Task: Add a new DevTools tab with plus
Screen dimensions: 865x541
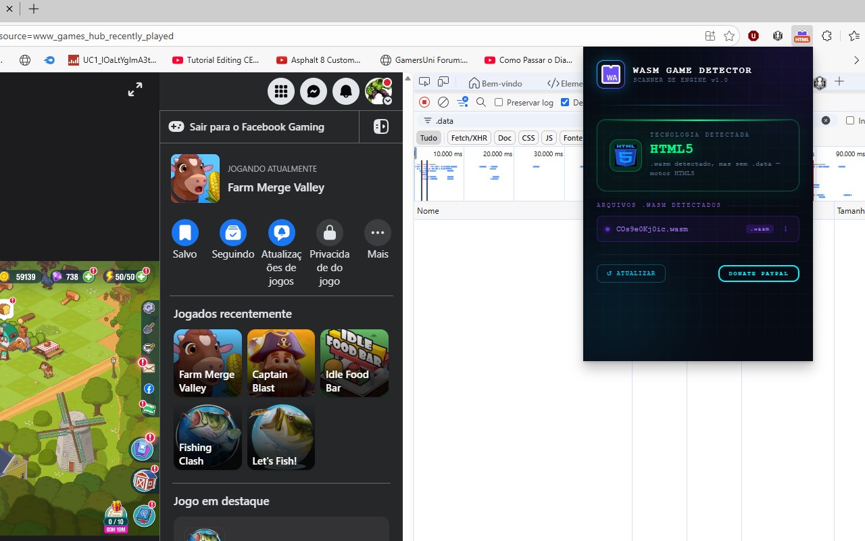Action: (x=839, y=82)
